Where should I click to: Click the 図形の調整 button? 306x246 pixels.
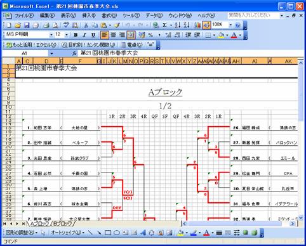tap(21, 233)
